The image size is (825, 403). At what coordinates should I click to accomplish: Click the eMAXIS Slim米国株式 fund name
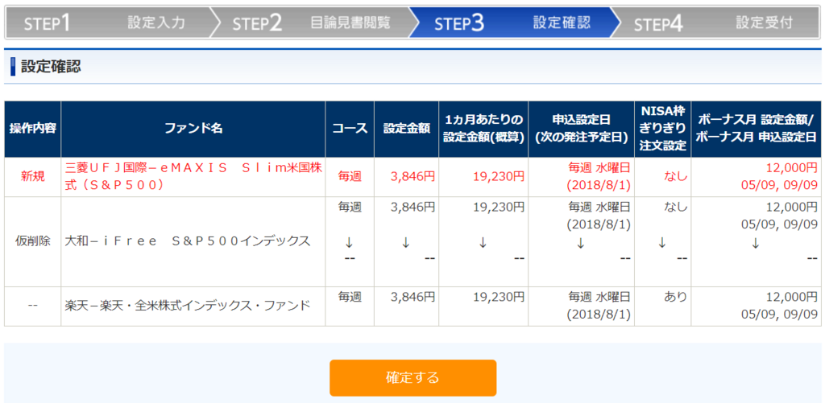[193, 176]
